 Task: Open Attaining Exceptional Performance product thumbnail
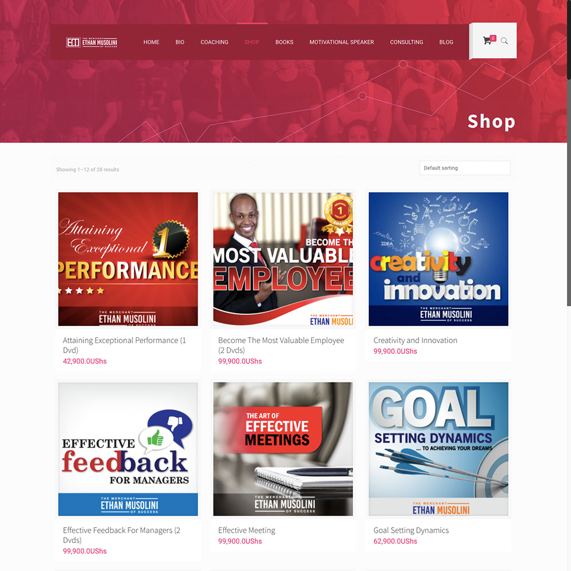click(128, 259)
